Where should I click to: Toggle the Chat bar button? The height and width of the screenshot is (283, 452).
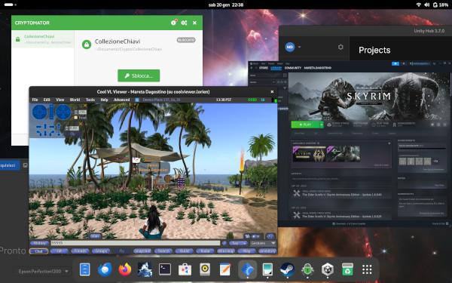coord(38,251)
